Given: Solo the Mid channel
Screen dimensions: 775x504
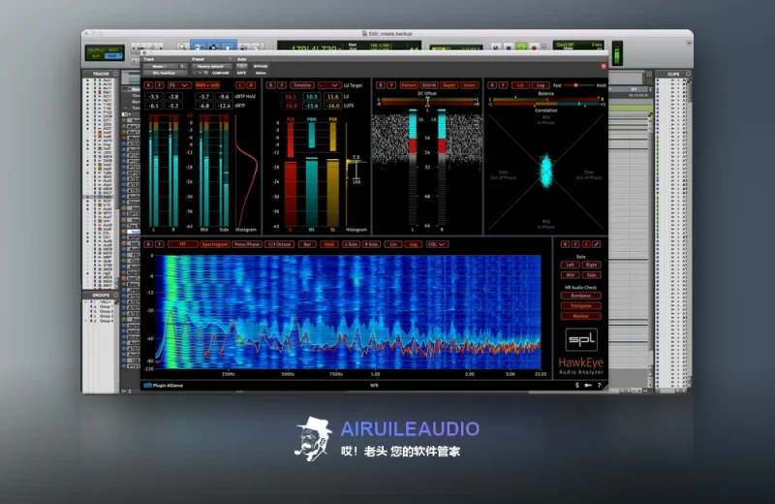Looking at the screenshot, I should point(570,275).
